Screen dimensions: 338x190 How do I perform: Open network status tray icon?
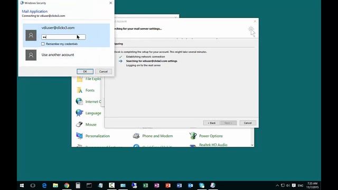pyautogui.click(x=283, y=185)
